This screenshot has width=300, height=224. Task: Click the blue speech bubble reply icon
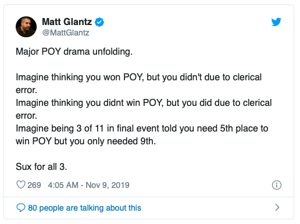(x=21, y=208)
